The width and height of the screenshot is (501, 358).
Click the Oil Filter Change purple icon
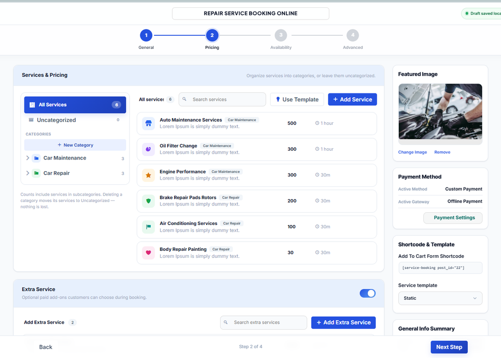point(148,149)
